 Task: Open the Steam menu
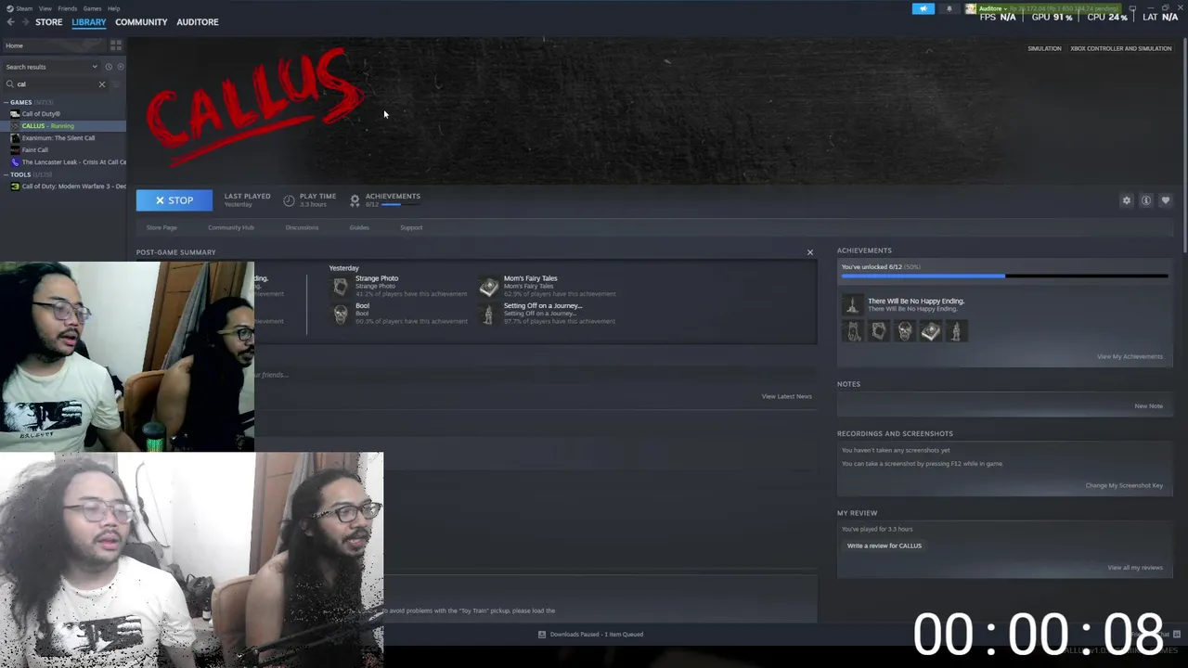coord(20,8)
